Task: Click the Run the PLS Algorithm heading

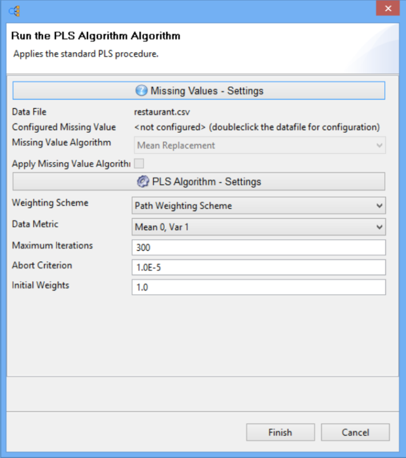Action: pyautogui.click(x=95, y=36)
